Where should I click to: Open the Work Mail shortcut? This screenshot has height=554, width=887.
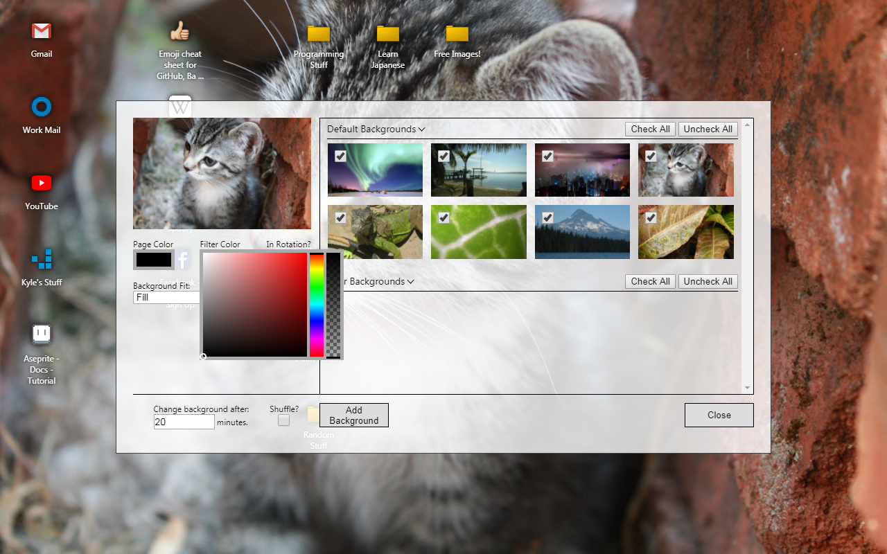(x=41, y=109)
